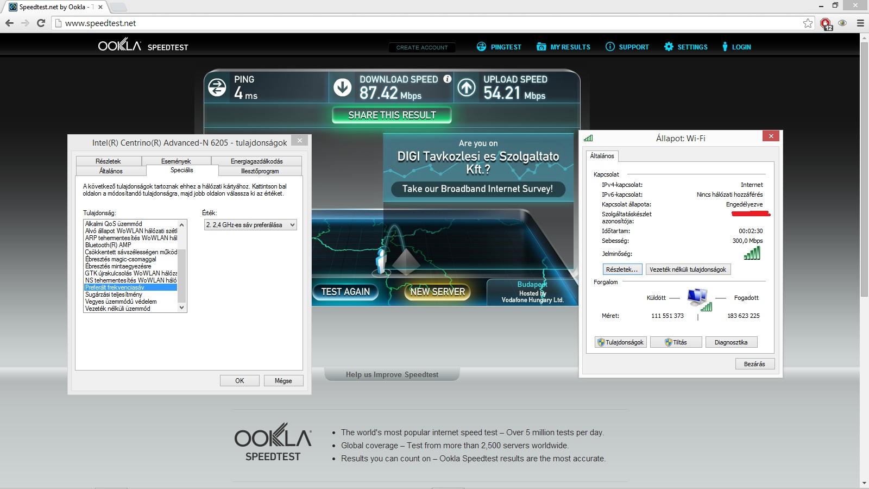
Task: Click the Tiltás disable button
Action: 676,342
